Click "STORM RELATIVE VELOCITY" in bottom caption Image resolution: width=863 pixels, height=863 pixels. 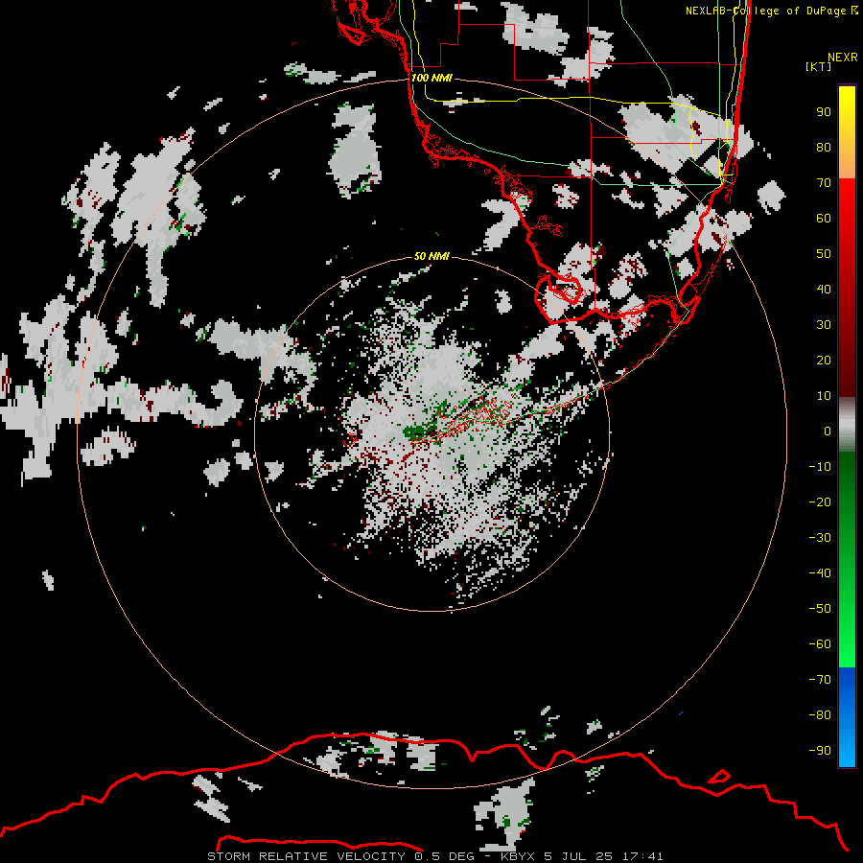click(306, 856)
